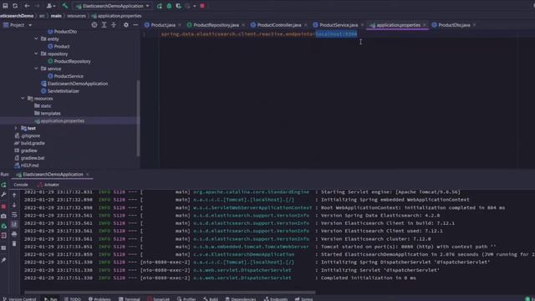The image size is (535, 301).
Task: Click the wrench icon in Run panel sidebar
Action: pyautogui.click(x=3, y=195)
